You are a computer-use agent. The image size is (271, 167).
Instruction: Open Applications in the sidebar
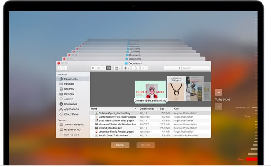[x=73, y=109]
